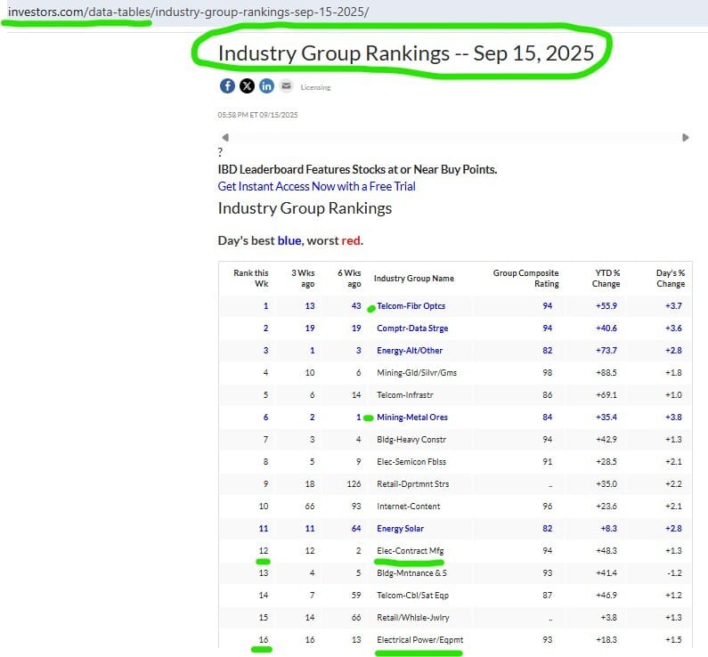Open the Licensing link
Viewport: 708px width, 657px height.
[315, 87]
